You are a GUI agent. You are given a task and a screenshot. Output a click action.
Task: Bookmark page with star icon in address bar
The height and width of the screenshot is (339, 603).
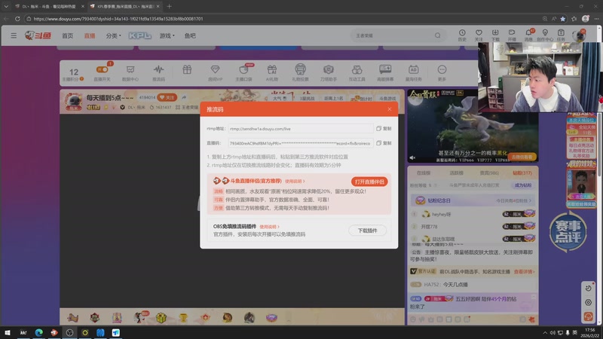[x=563, y=18]
